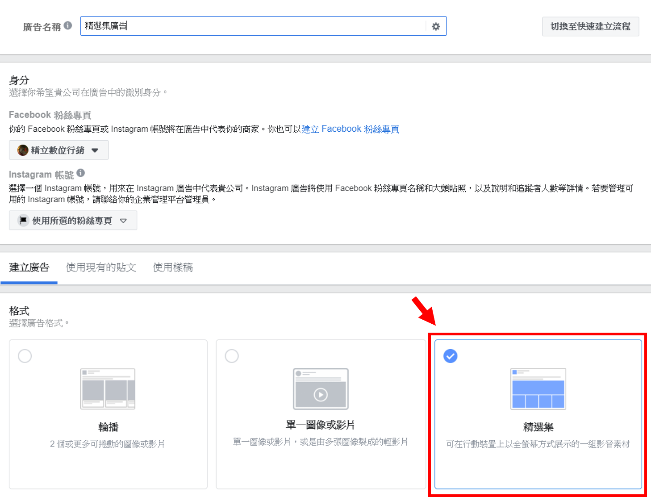Open the 使用所選的粉絲專頁 Instagram dropdown

pyautogui.click(x=124, y=221)
